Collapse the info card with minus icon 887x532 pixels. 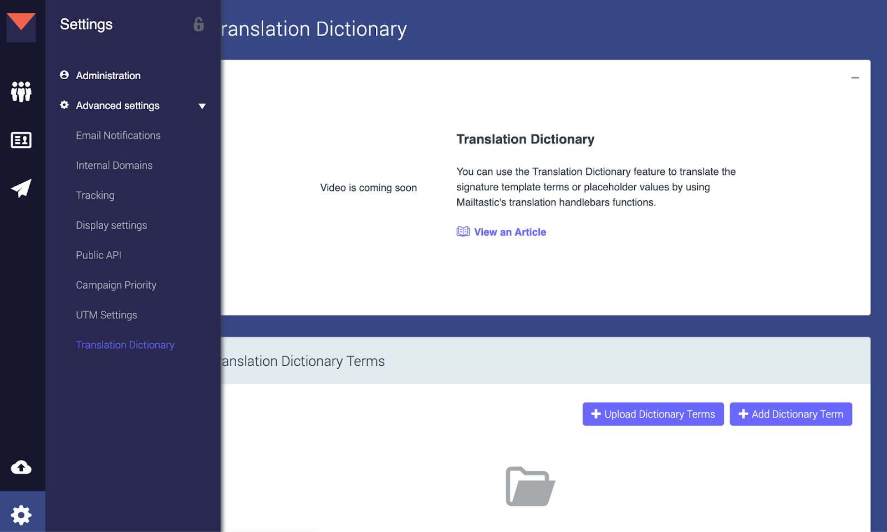coord(855,78)
